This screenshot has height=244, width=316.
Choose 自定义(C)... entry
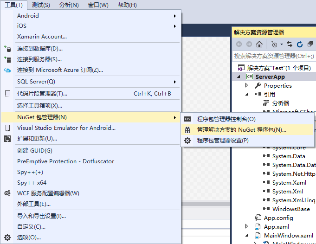pos(91,227)
